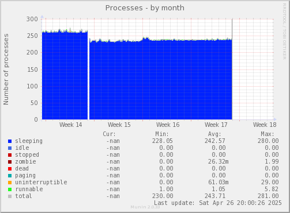Click the total min value 230.00
290x213 pixels.
pyautogui.click(x=163, y=196)
